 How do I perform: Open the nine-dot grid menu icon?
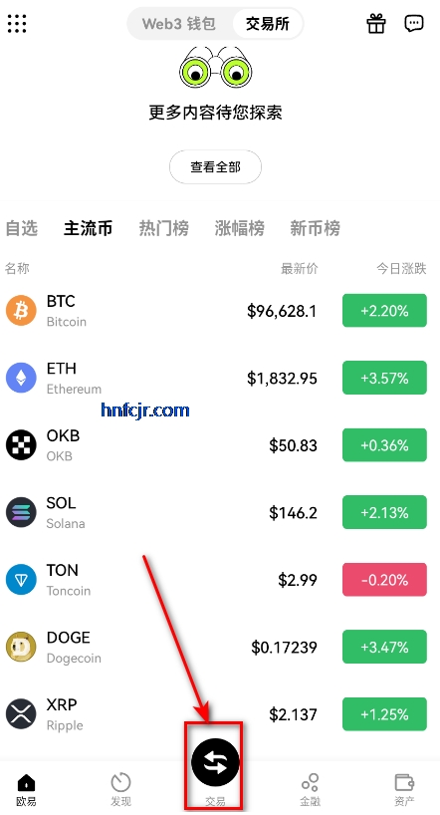click(x=17, y=23)
